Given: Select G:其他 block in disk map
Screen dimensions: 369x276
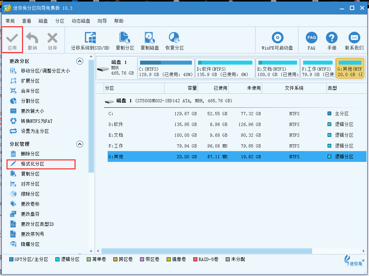Looking at the screenshot, I should (350, 68).
